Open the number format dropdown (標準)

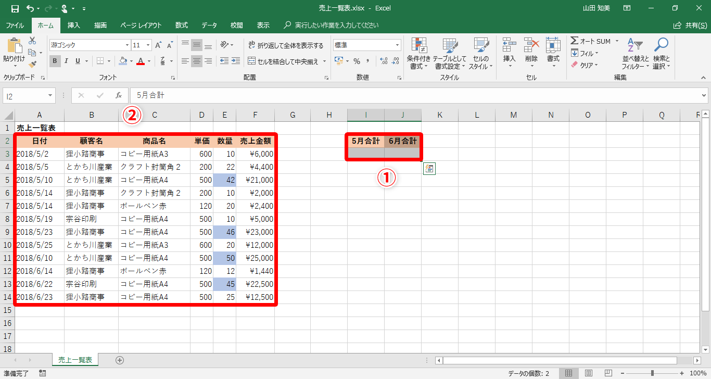pos(398,45)
